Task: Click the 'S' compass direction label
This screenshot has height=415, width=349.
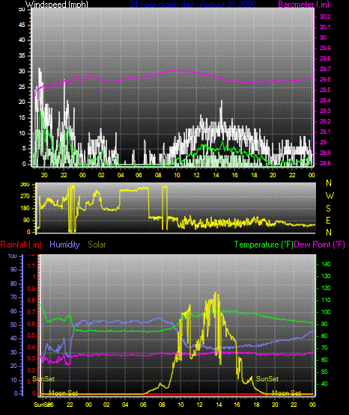Action: pyautogui.click(x=328, y=209)
